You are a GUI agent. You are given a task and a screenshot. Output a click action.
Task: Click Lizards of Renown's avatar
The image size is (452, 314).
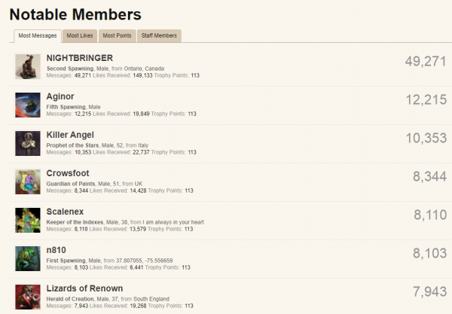27,296
